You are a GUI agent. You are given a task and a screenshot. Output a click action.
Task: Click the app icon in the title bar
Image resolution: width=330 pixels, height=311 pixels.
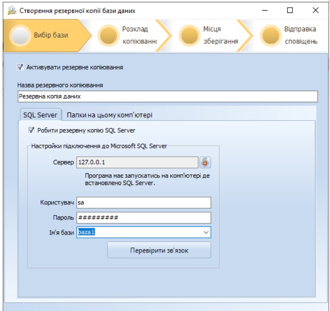click(x=12, y=10)
